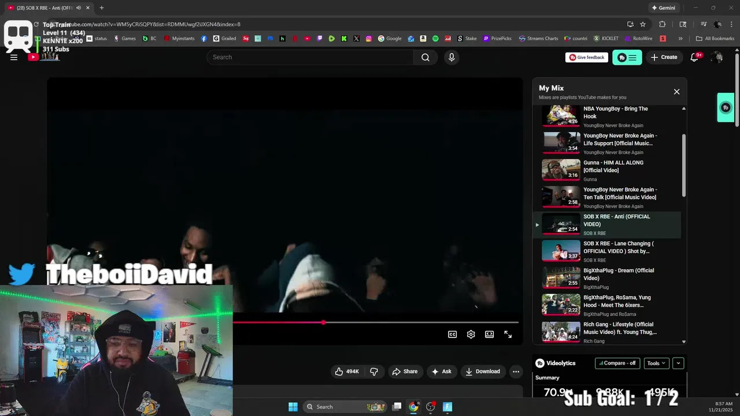Select SOB X RBE - Anti playlist entry
Screen dimensions: 740x416
[607, 224]
